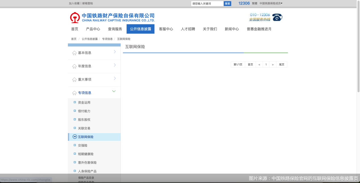This screenshot has height=183, width=360.
Task: Expand the 基本信息 section chevron
Action: 115,52
